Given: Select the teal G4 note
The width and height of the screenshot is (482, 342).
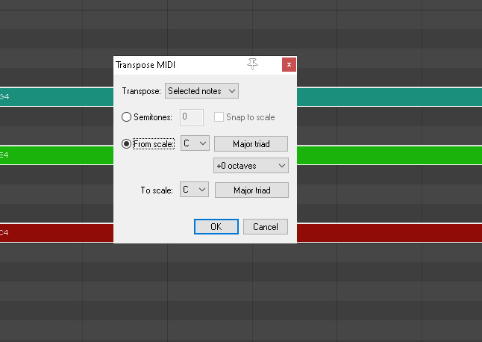Looking at the screenshot, I should [57, 96].
